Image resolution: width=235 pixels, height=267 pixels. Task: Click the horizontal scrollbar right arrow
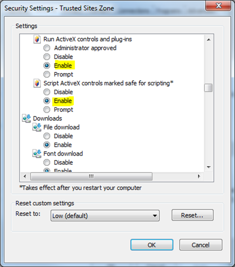click(x=199, y=176)
